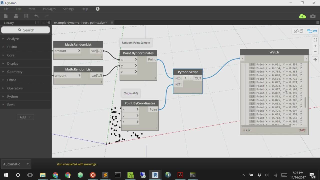Image resolution: width=320 pixels, height=180 pixels.
Task: Select the example-dynamo-1-sort_points.dyn tab
Action: click(x=80, y=22)
